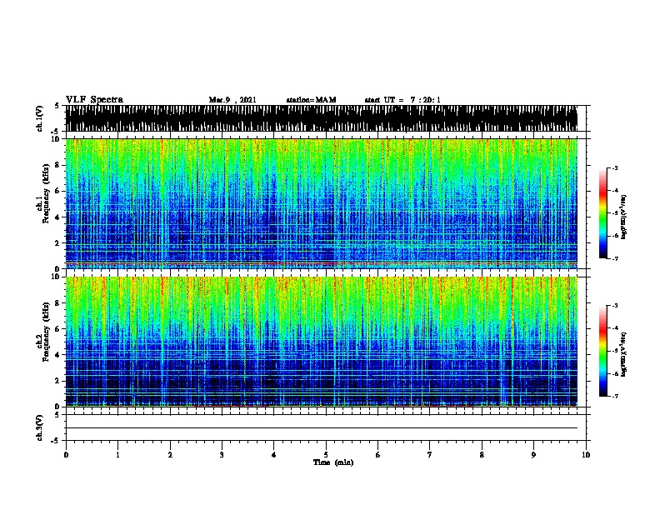Click the "-3" value on ch.1 color scale
This screenshot has height=510, width=660.
[x=615, y=168]
